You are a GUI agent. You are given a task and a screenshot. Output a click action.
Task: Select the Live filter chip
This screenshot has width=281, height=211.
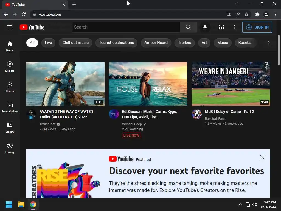coord(48,43)
